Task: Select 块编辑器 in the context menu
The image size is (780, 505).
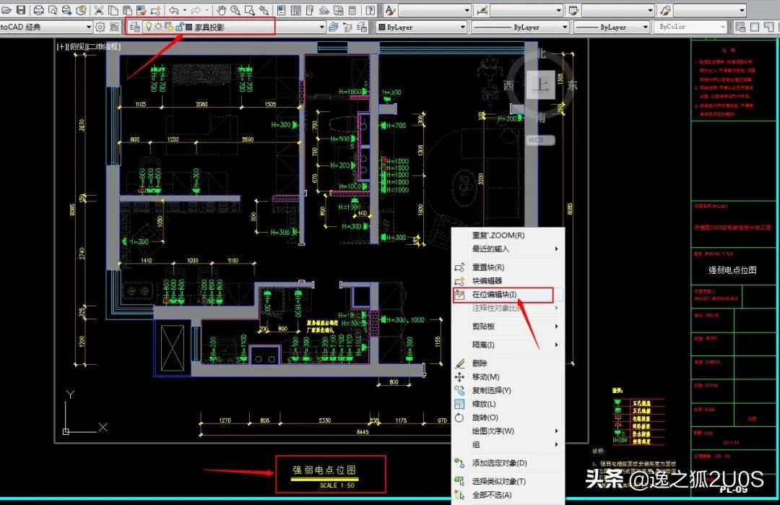Action: click(487, 280)
